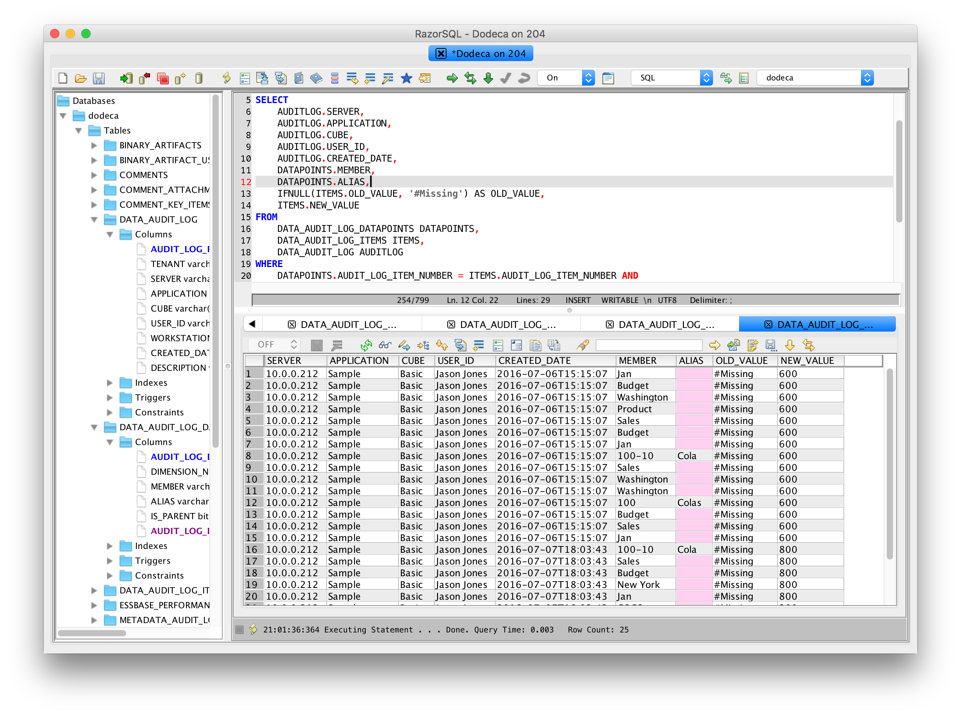Toggle the OFF edit-mode selector in results

tap(275, 345)
